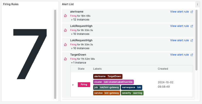Open View alert rule link for alertname

tap(179, 12)
